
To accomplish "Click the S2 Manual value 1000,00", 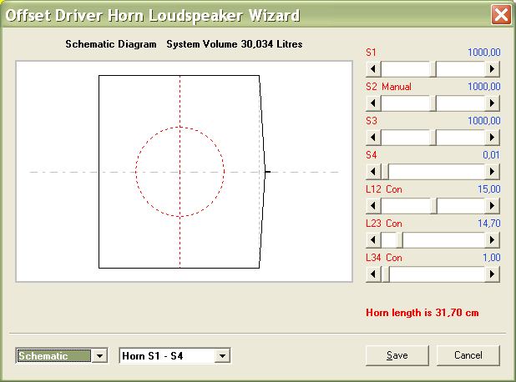I will tap(483, 87).
